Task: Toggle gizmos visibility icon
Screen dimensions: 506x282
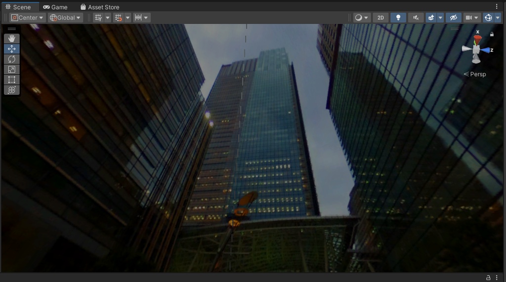Action: [488, 18]
